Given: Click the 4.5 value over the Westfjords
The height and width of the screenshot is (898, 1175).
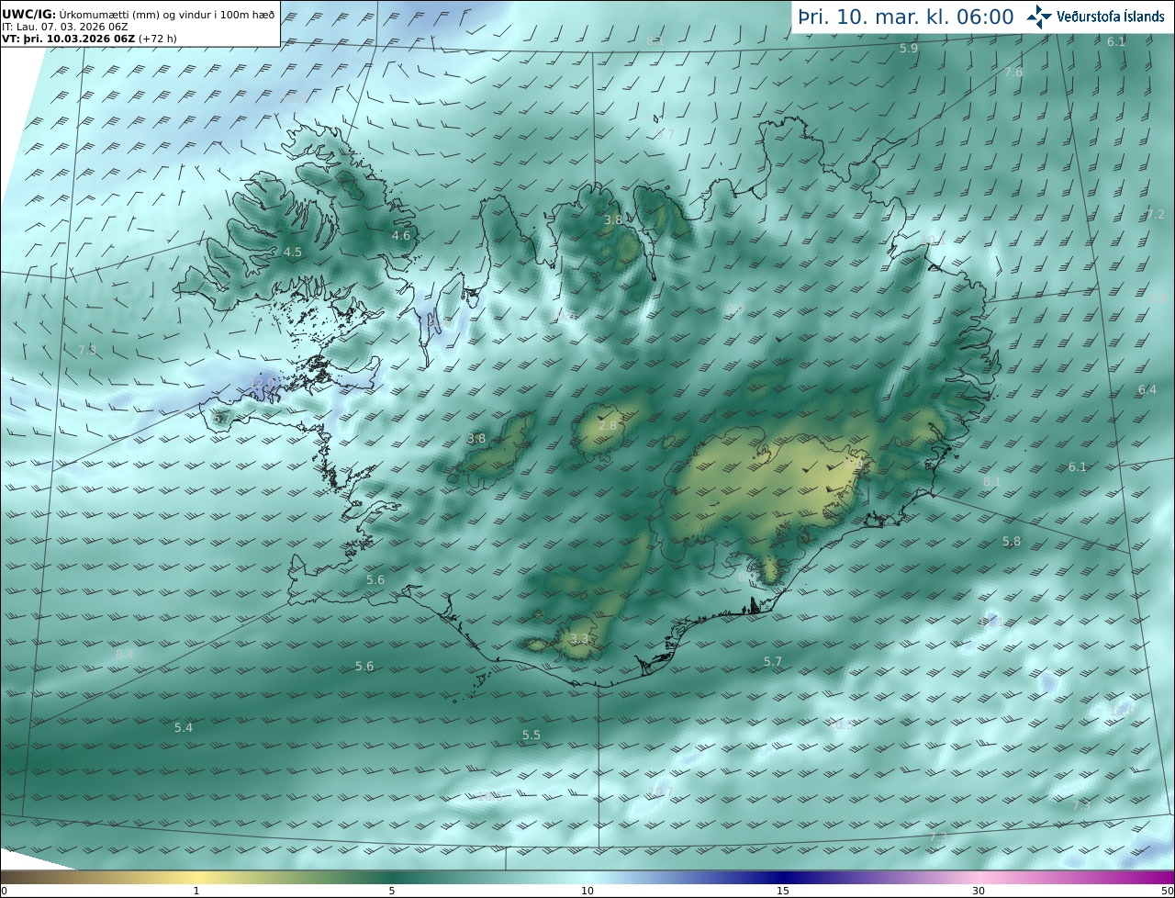Looking at the screenshot, I should (x=292, y=252).
